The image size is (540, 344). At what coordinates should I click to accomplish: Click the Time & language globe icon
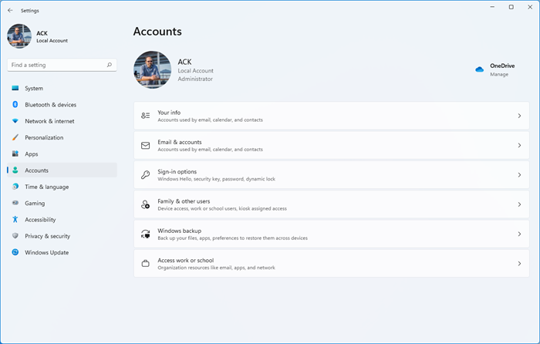point(15,187)
